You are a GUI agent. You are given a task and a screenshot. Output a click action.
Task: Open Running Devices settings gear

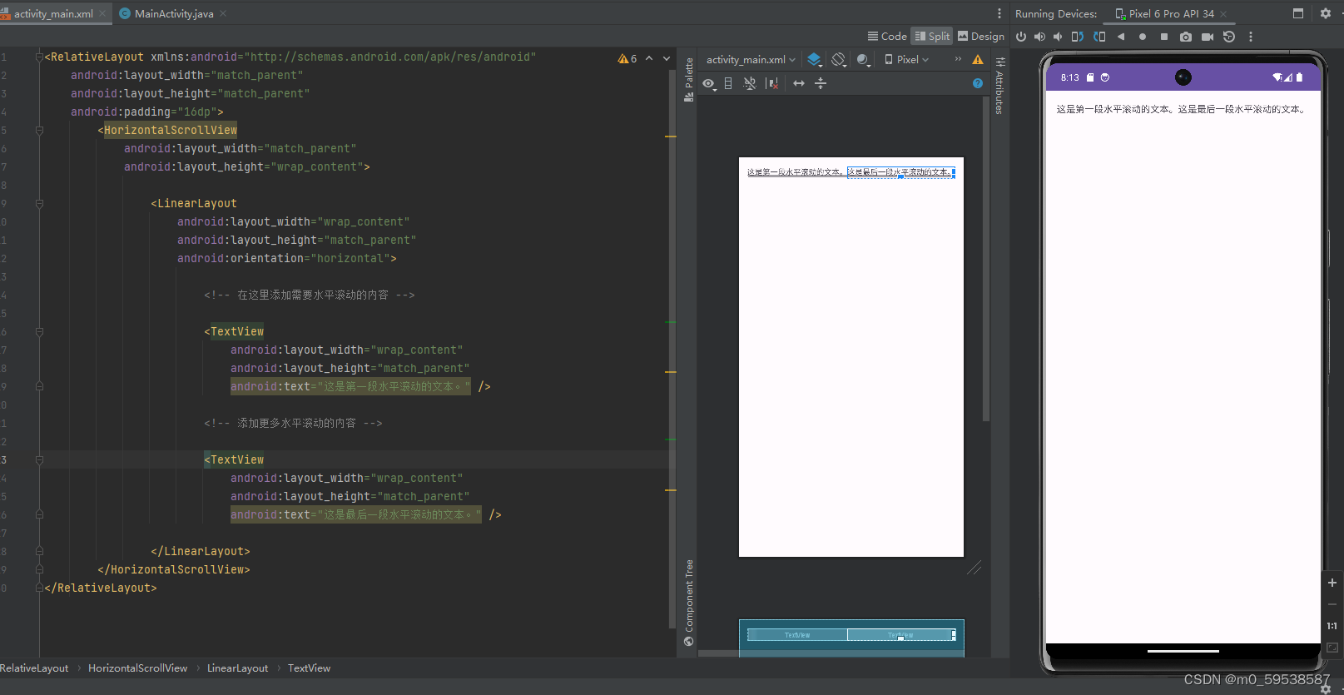tap(1326, 13)
